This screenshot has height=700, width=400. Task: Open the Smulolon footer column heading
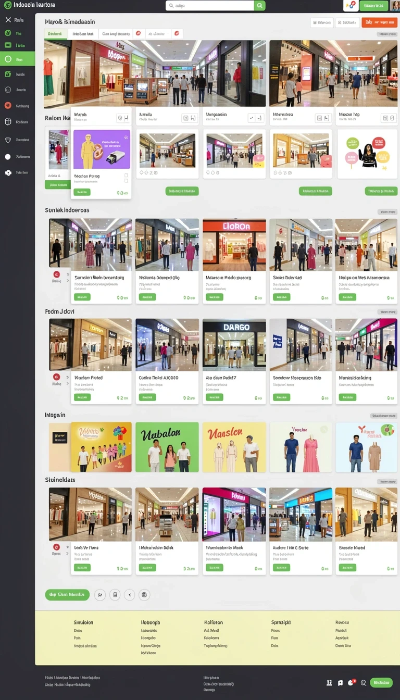coord(83,622)
